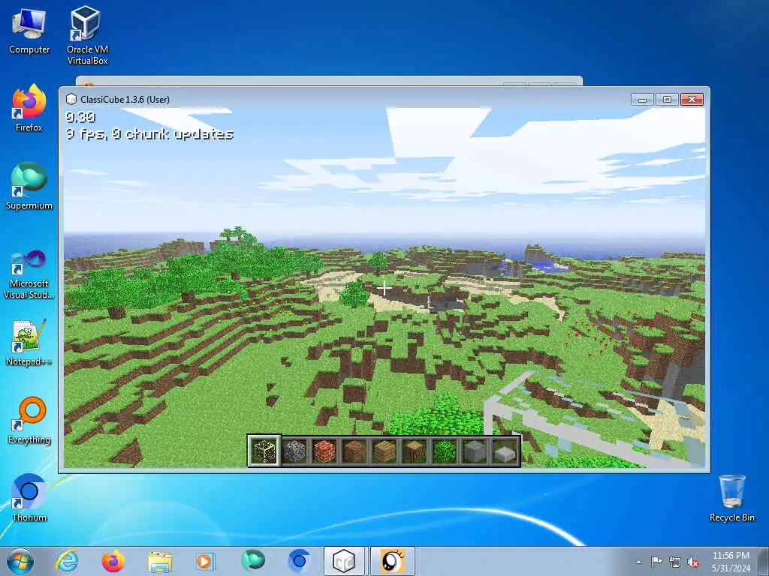The width and height of the screenshot is (769, 576).
Task: Select the wooden planks block in hotbar
Action: (x=384, y=451)
